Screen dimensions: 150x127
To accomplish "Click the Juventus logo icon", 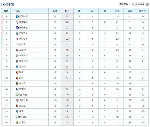I will [17, 22].
